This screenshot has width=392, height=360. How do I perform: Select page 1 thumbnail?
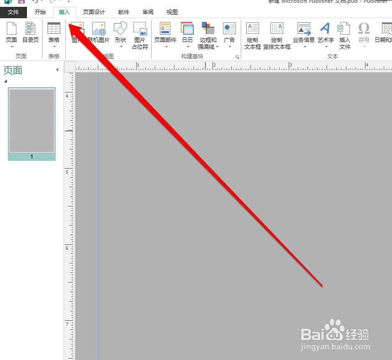pos(32,124)
